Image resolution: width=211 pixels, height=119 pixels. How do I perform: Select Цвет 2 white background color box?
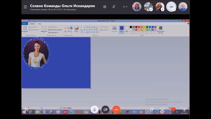[127, 29]
